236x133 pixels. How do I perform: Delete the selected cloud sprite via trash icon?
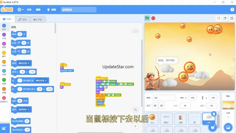pyautogui.click(x=214, y=114)
